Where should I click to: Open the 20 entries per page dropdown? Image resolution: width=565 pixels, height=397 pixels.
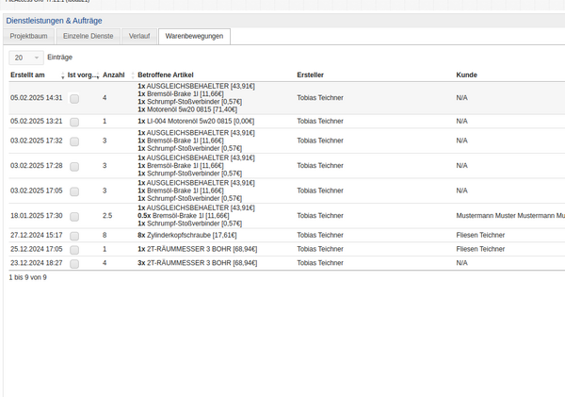pos(25,58)
